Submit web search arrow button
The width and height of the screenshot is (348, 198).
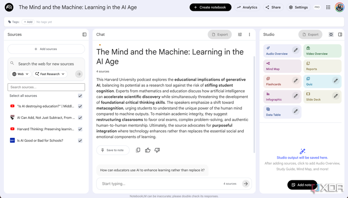point(79,74)
